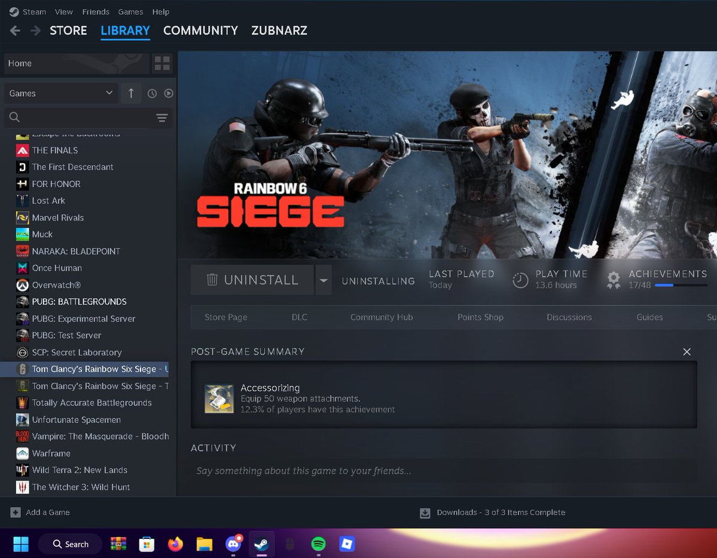The image size is (717, 558).
Task: Click the activity status text field
Action: click(444, 471)
